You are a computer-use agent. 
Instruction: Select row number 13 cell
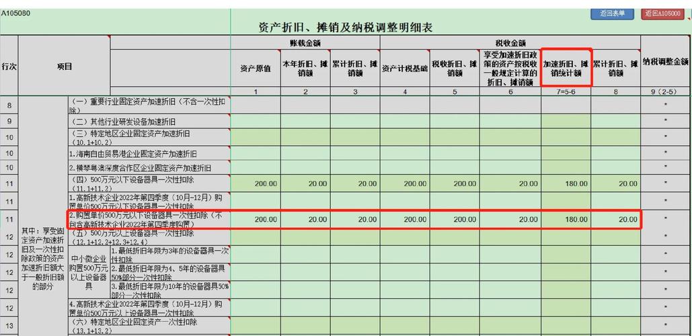(9, 325)
